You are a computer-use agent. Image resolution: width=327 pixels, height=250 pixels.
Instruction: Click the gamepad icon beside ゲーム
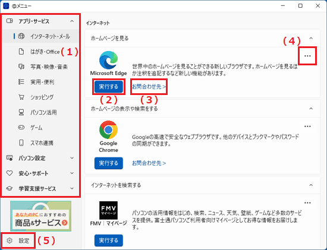(x=21, y=127)
